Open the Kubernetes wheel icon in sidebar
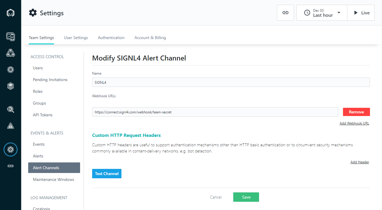This screenshot has width=382, height=210. (x=11, y=70)
